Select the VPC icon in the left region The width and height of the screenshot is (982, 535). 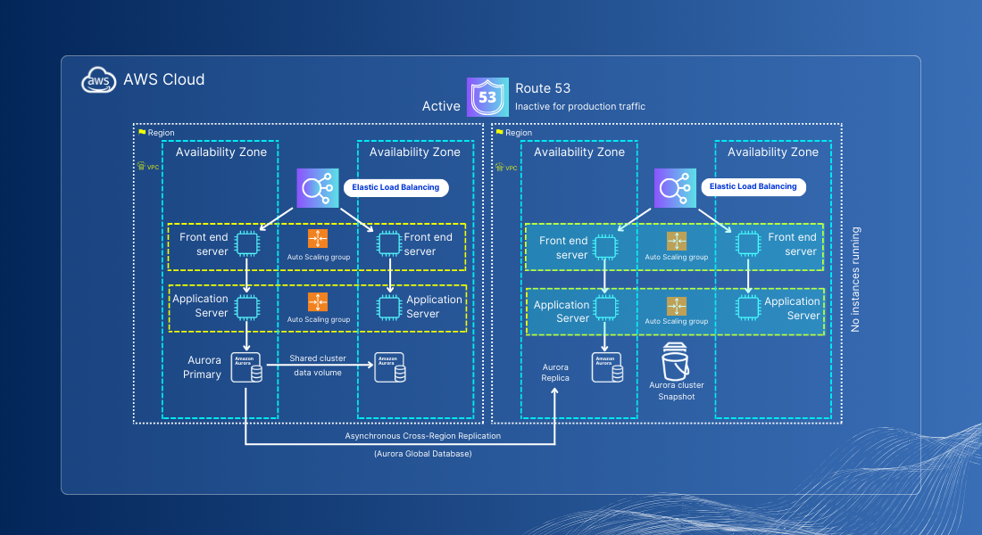pos(141,167)
